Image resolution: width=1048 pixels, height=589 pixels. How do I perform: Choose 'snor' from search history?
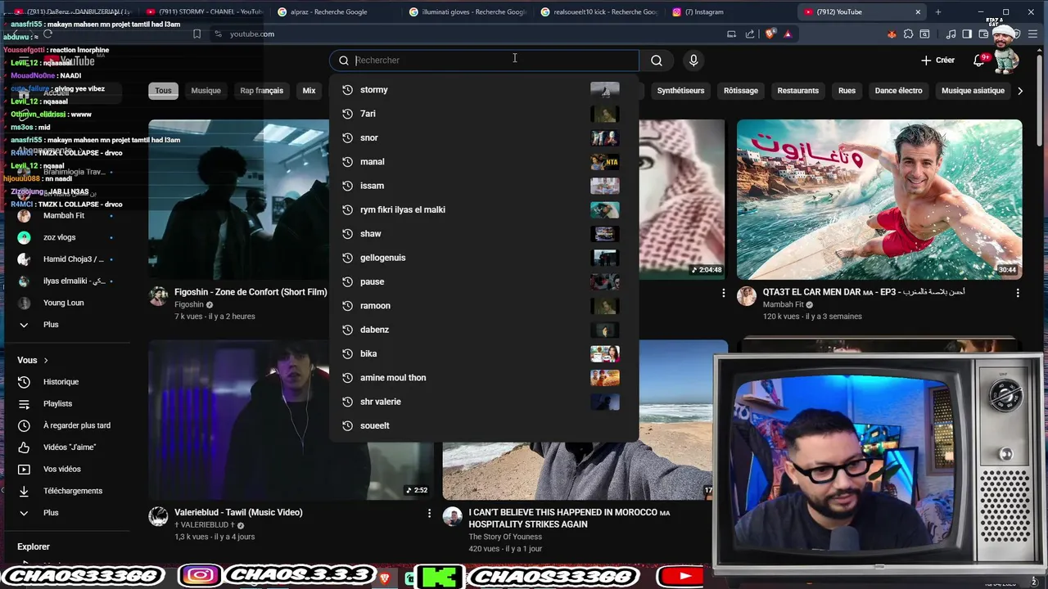coord(484,137)
